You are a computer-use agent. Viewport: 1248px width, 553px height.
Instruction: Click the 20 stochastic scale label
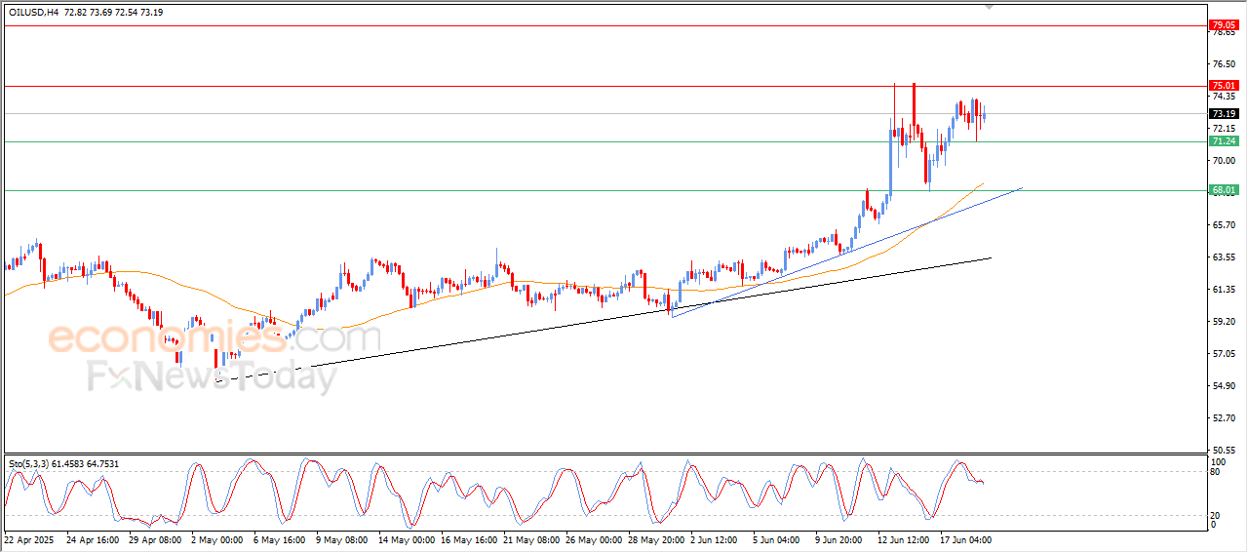click(x=1216, y=514)
